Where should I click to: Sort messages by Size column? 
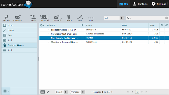coord(152,25)
